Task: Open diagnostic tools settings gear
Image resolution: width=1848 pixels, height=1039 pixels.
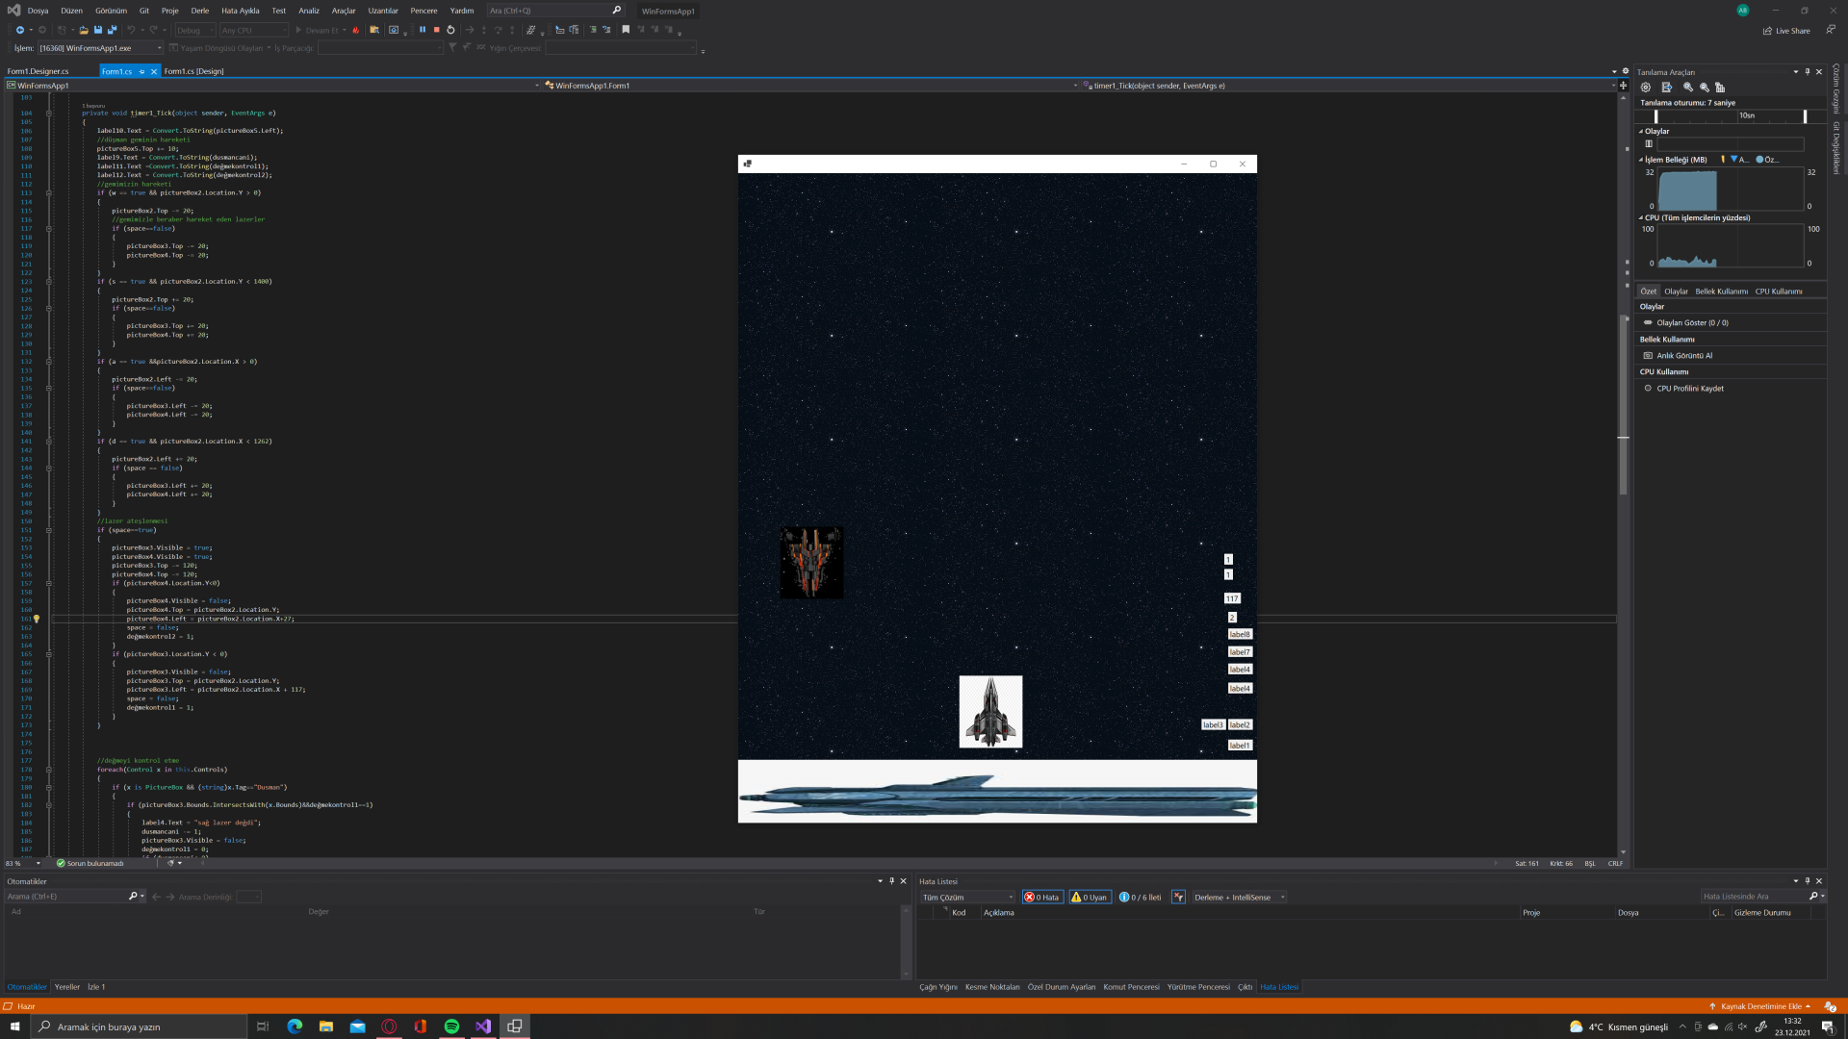Action: point(1646,87)
